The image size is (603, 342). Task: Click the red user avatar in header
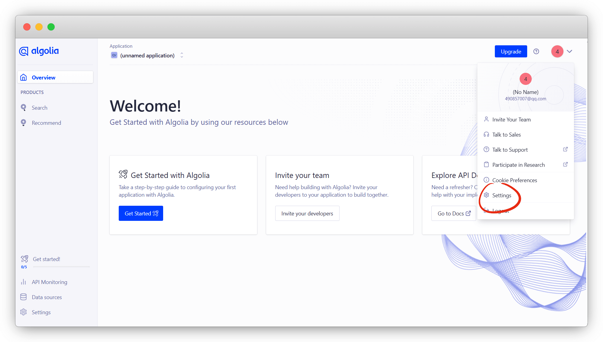557,51
